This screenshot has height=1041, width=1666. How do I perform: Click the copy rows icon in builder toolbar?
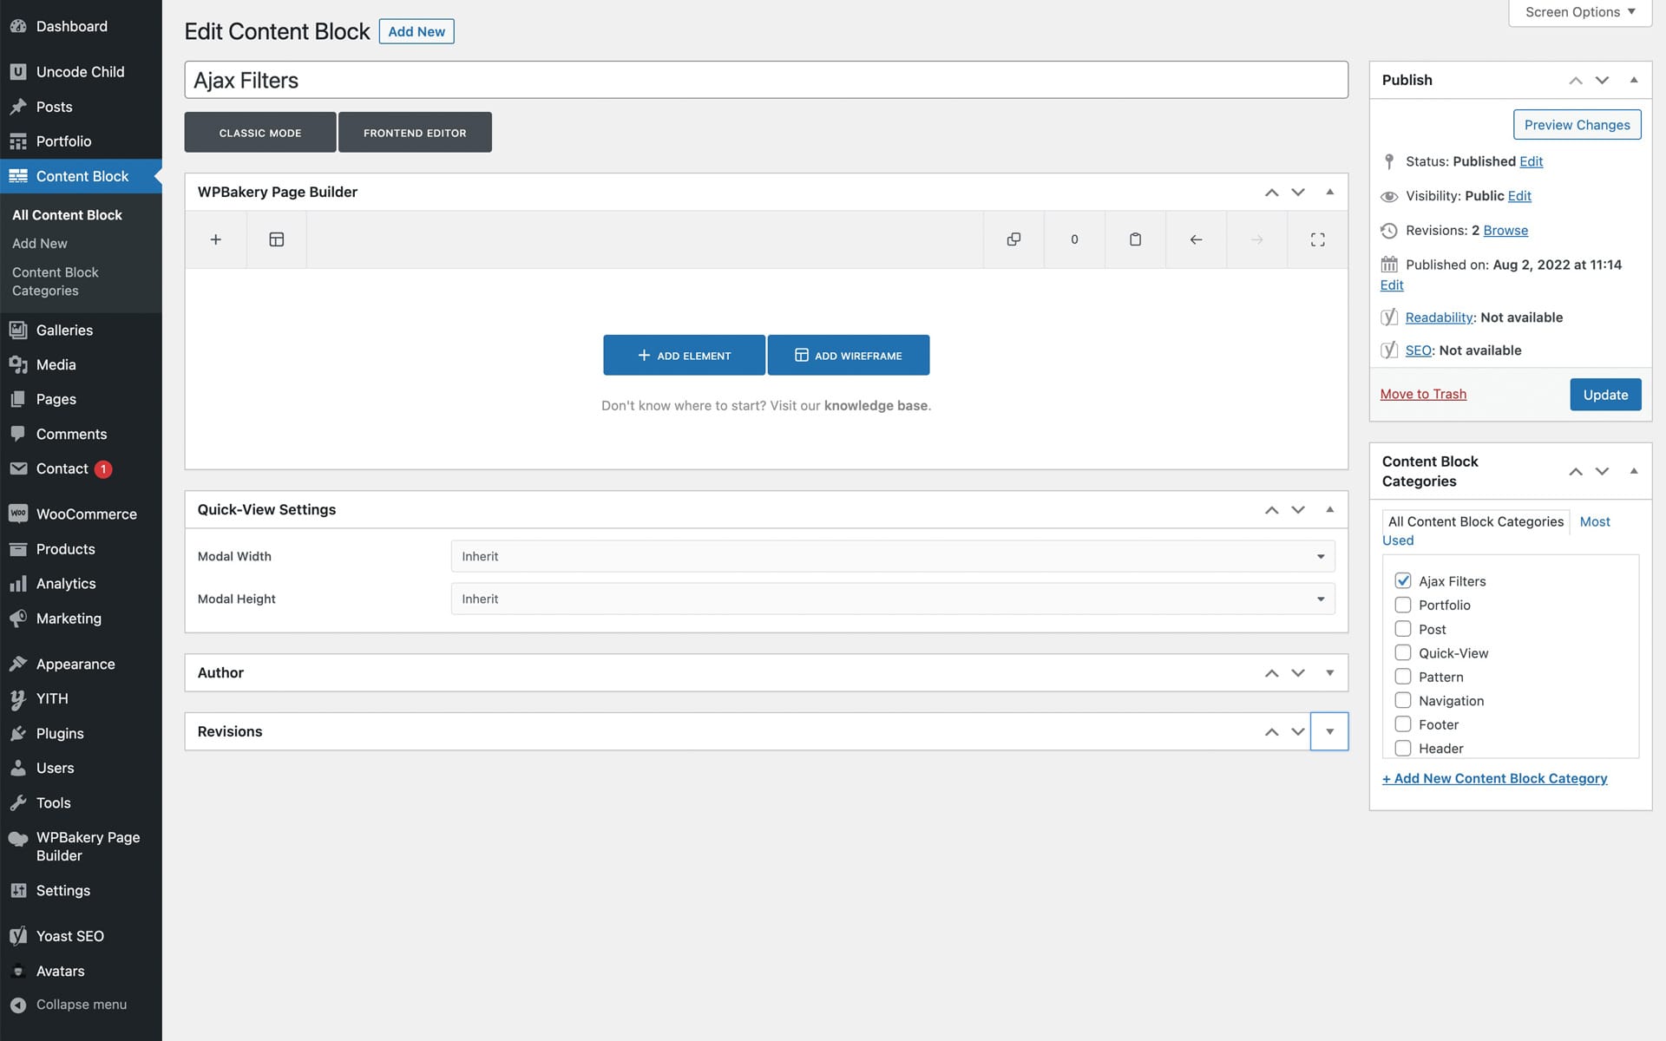pos(1013,239)
